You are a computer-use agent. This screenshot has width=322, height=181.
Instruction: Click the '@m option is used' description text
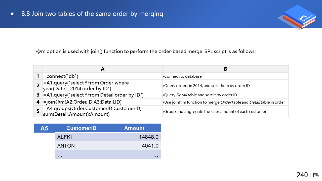146,52
